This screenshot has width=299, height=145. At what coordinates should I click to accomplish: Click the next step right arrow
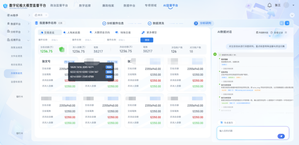[287, 23]
